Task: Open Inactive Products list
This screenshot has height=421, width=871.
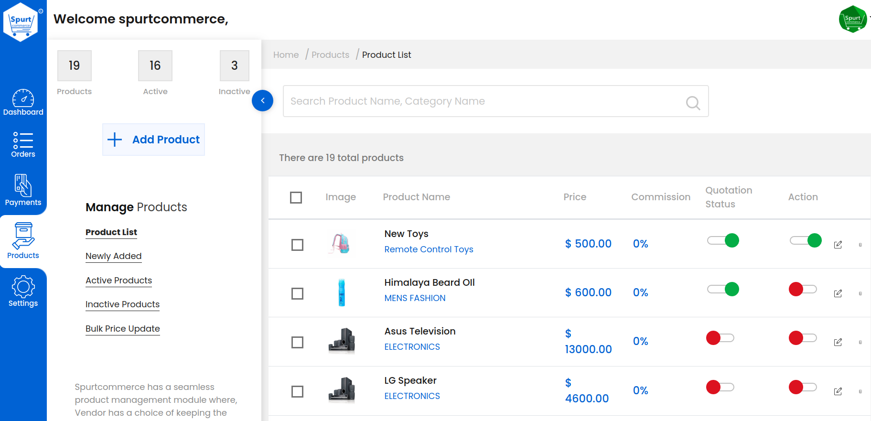Action: pyautogui.click(x=122, y=304)
